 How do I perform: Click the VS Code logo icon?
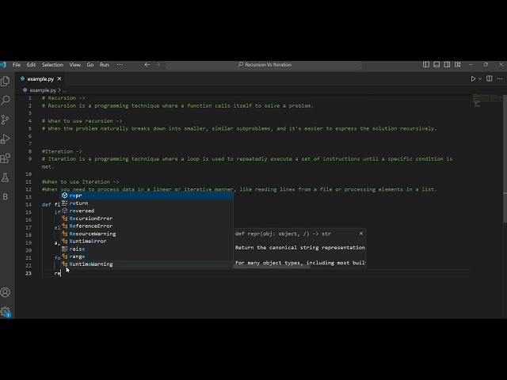(x=3, y=65)
